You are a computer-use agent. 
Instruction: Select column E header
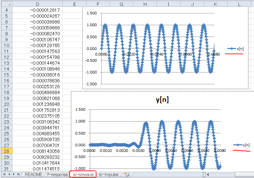point(75,4)
